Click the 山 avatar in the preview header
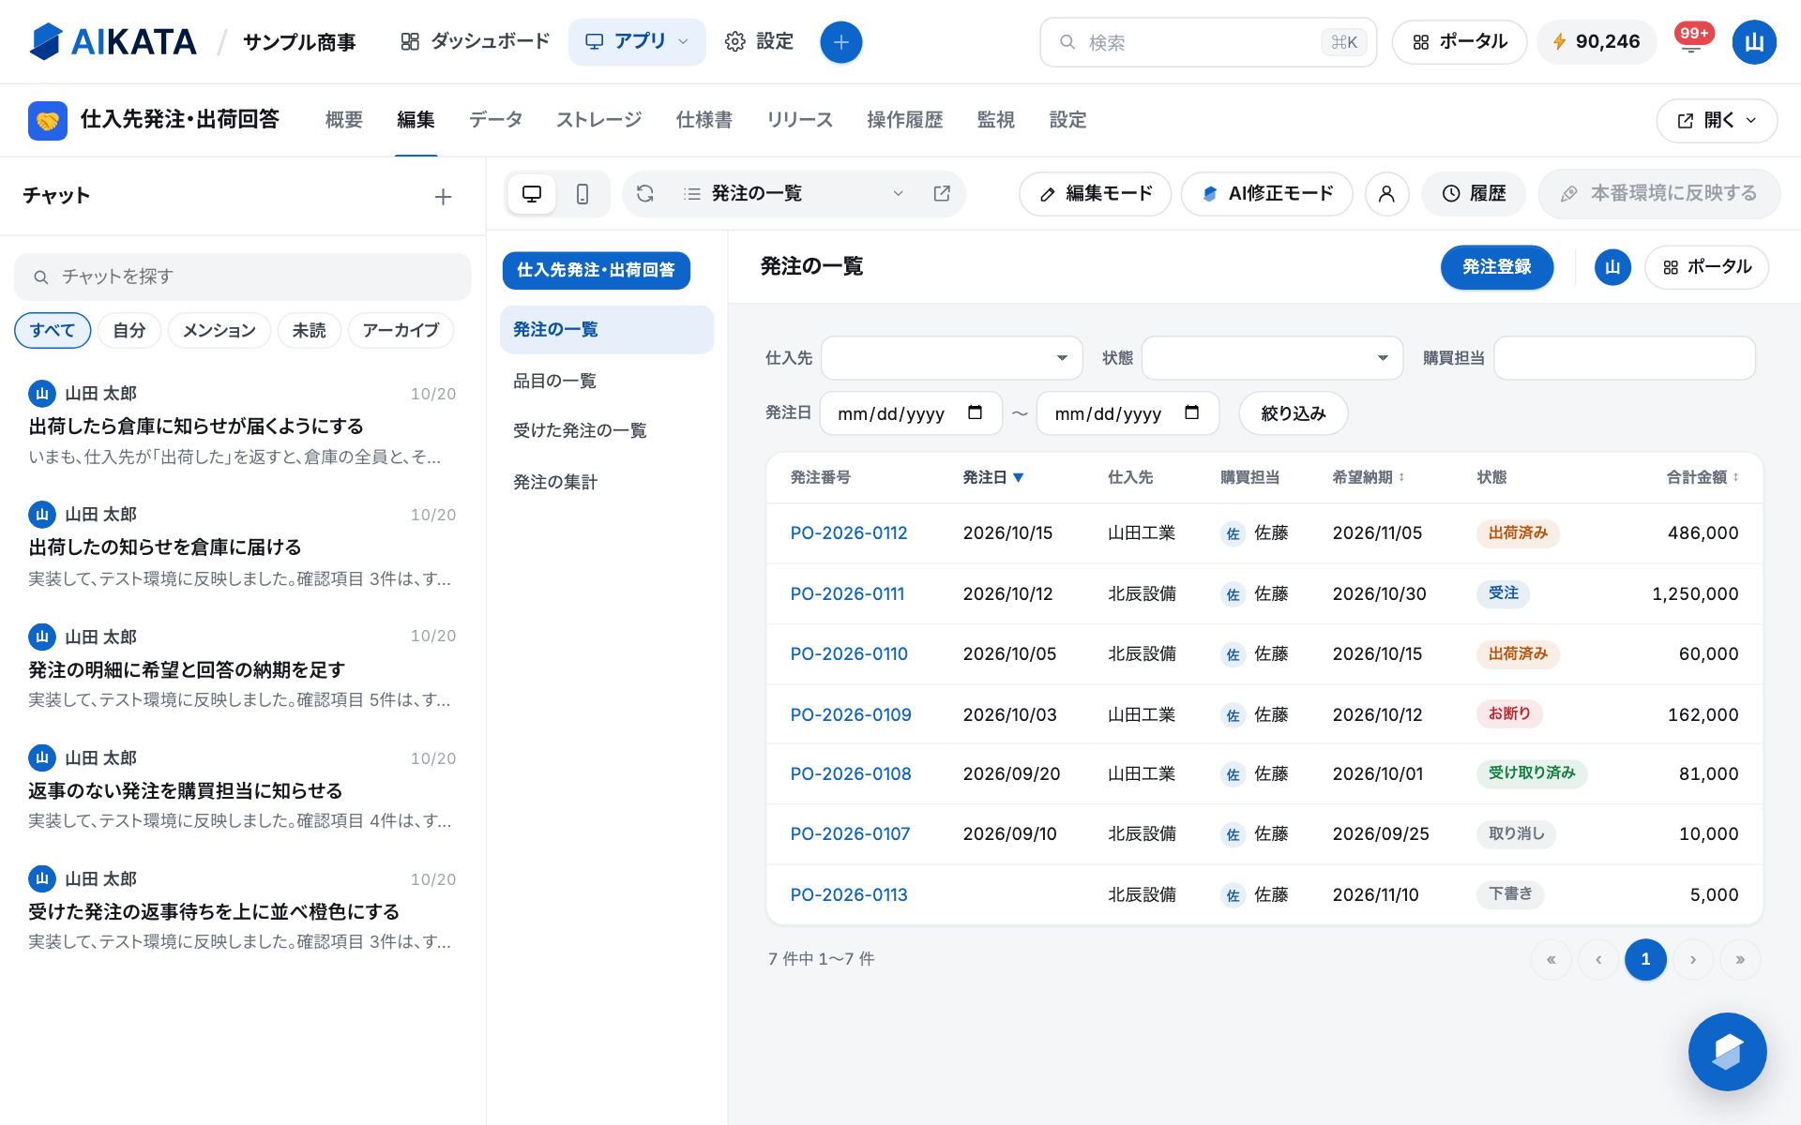This screenshot has width=1801, height=1125. click(1612, 267)
